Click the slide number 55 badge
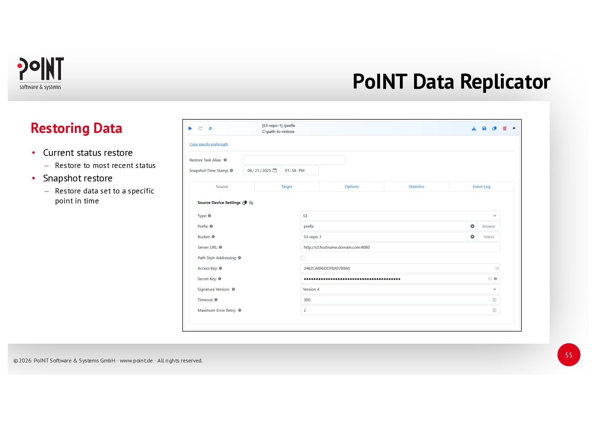The height and width of the screenshot is (422, 597). click(x=569, y=355)
